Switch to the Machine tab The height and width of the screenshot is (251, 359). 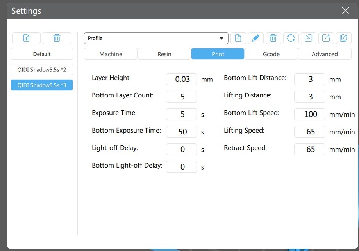(x=111, y=54)
